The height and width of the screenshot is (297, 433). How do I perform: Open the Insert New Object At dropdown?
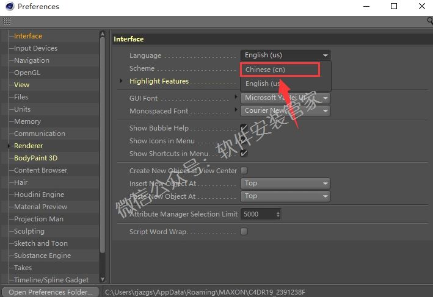[285, 183]
